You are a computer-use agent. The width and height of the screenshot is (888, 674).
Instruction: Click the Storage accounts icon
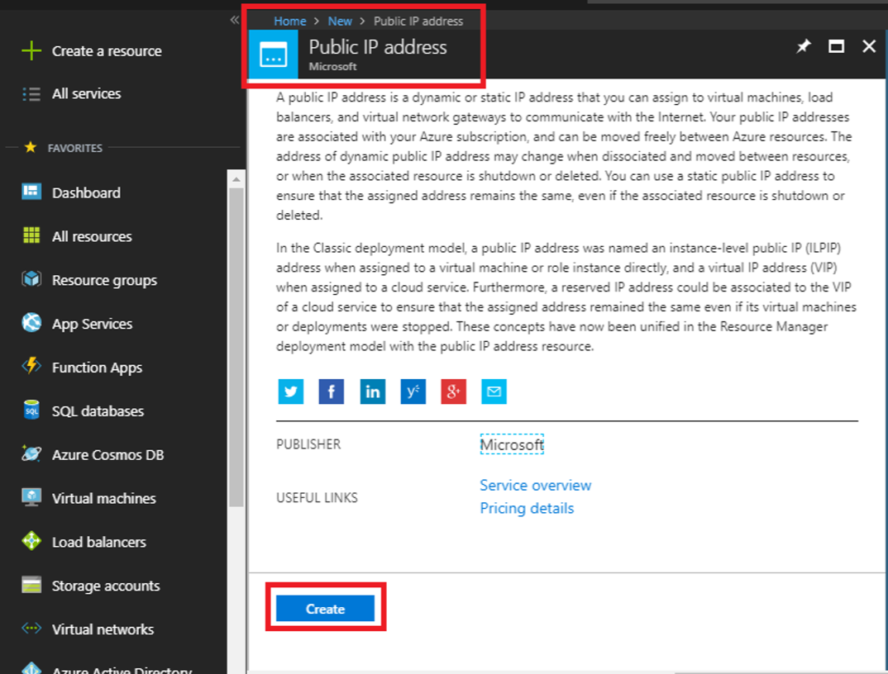(31, 585)
